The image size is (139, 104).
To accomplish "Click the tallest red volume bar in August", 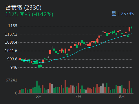I will [129, 87].
